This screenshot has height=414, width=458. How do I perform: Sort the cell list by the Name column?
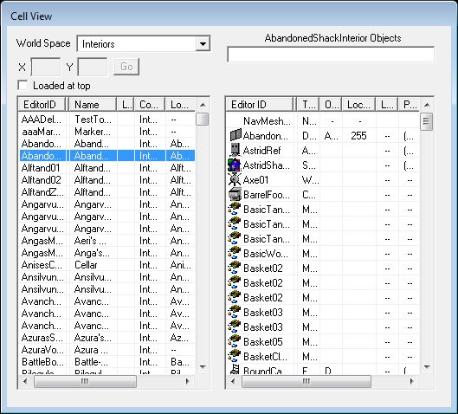(x=93, y=105)
